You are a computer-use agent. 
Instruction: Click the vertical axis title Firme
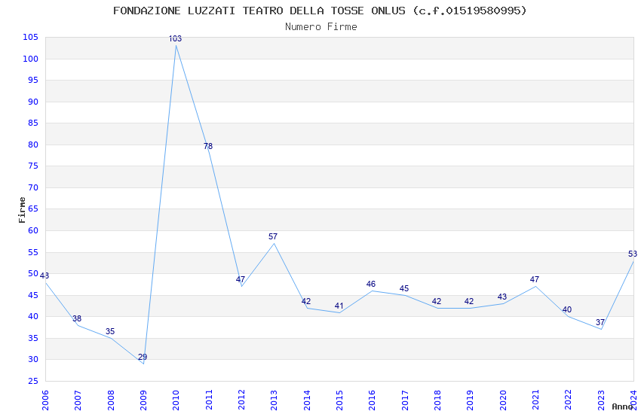pyautogui.click(x=22, y=210)
